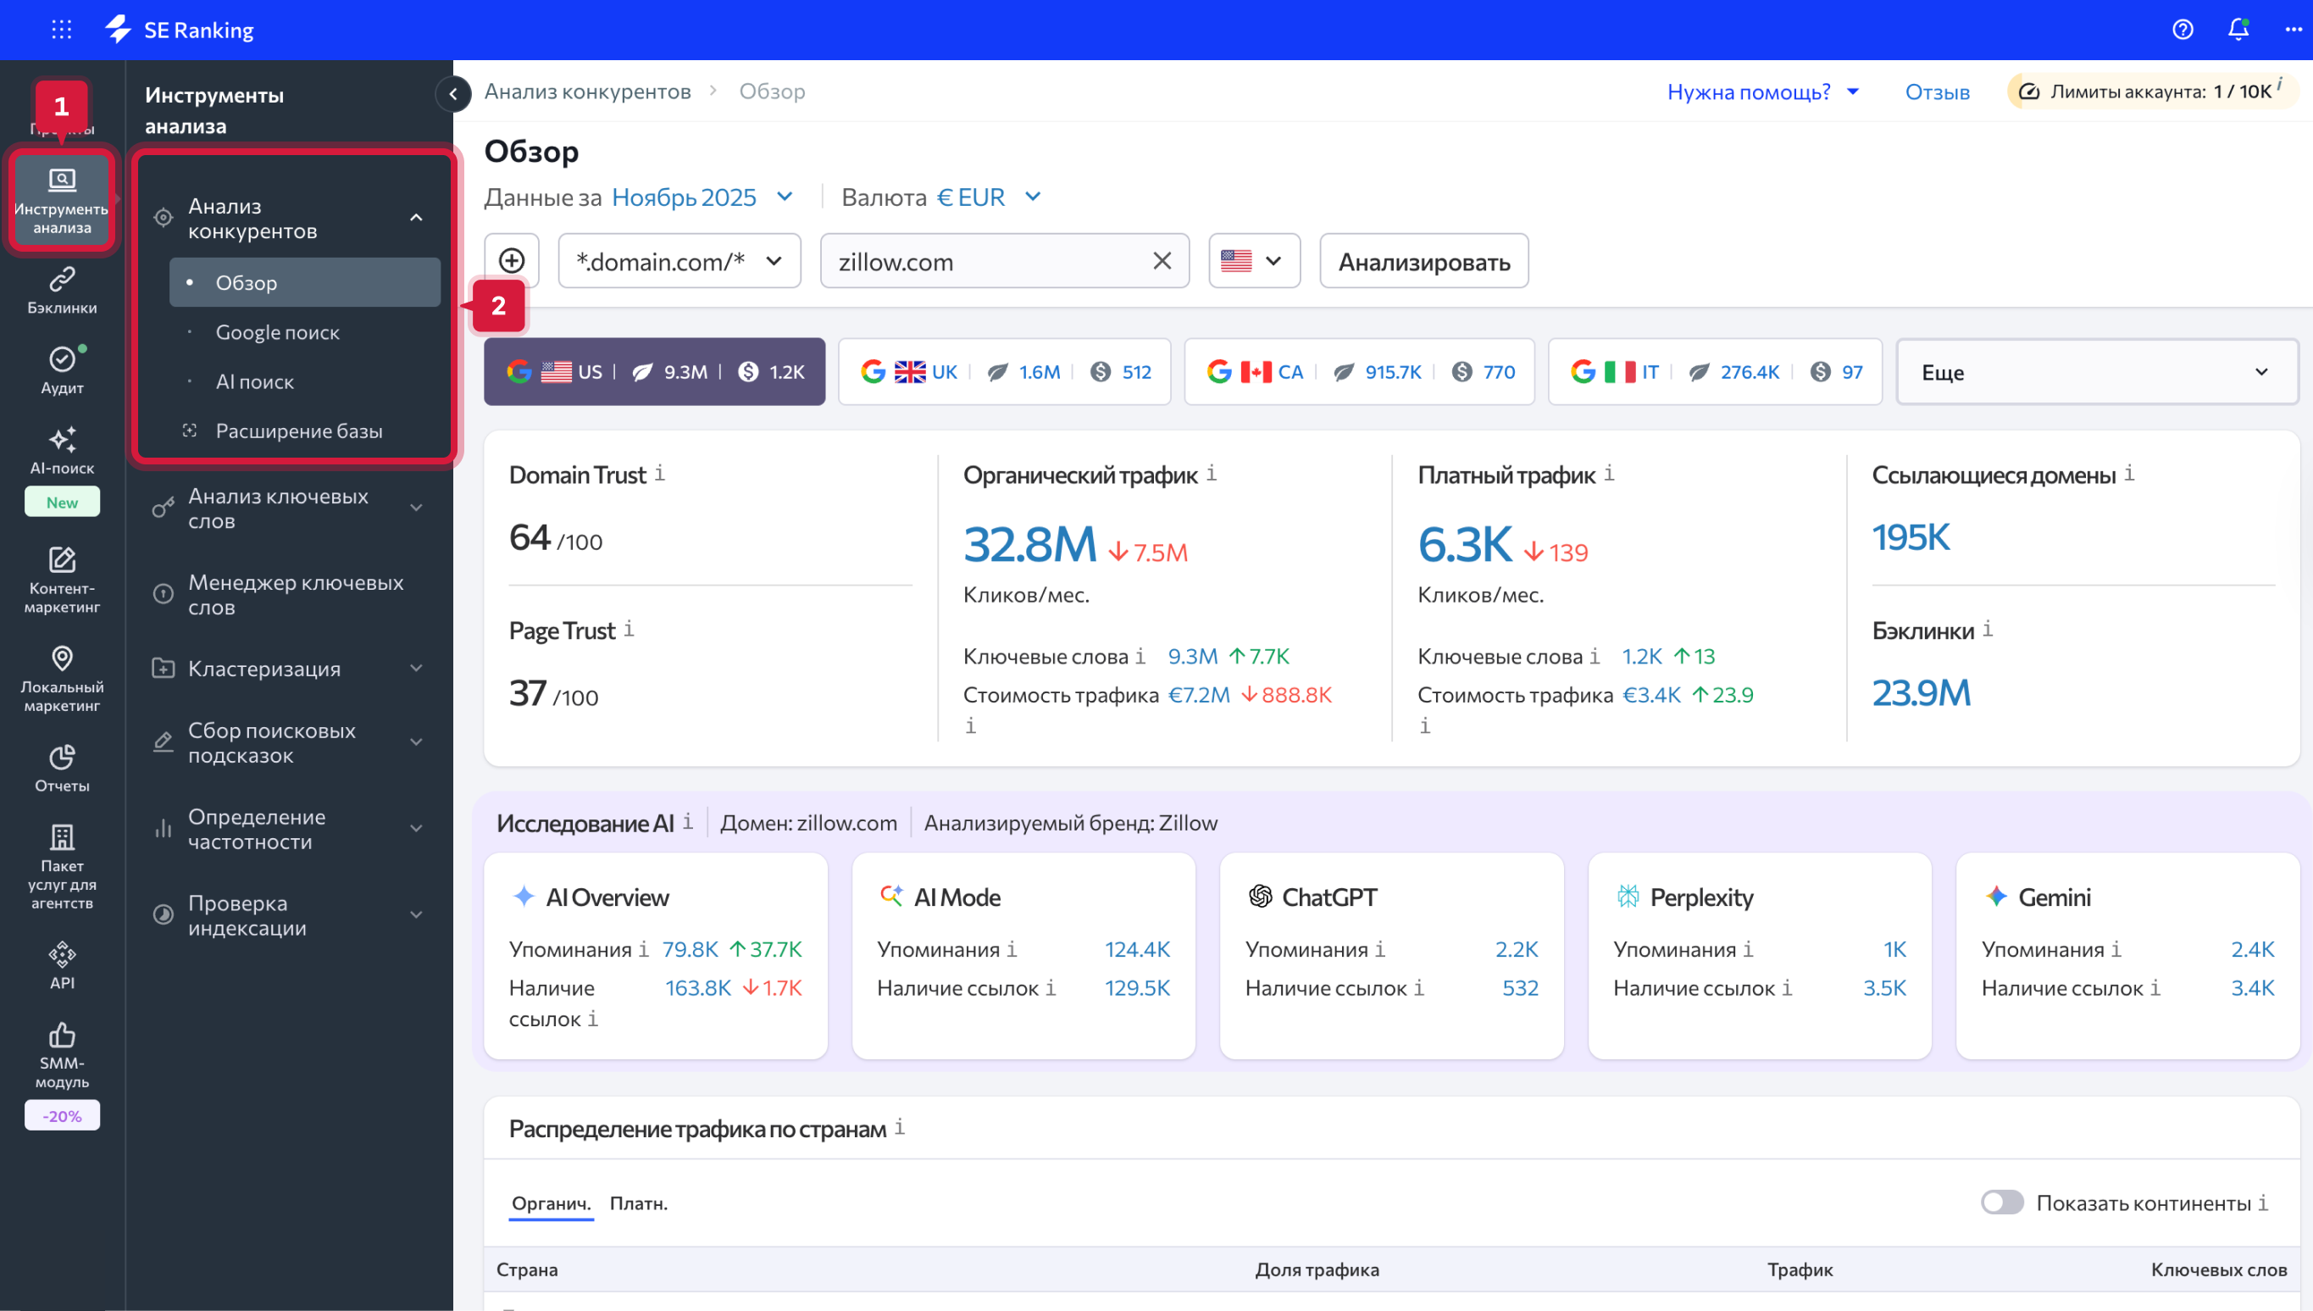Open the API section
This screenshot has width=2313, height=1311.
coord(61,964)
